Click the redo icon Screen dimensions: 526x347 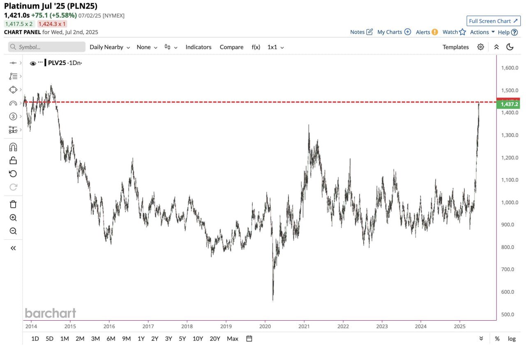(x=13, y=187)
